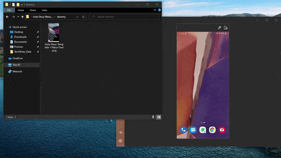Viewport: 281px width, 158px height.
Task: Click the page indicator dots on the phone screen
Action: (x=203, y=123)
